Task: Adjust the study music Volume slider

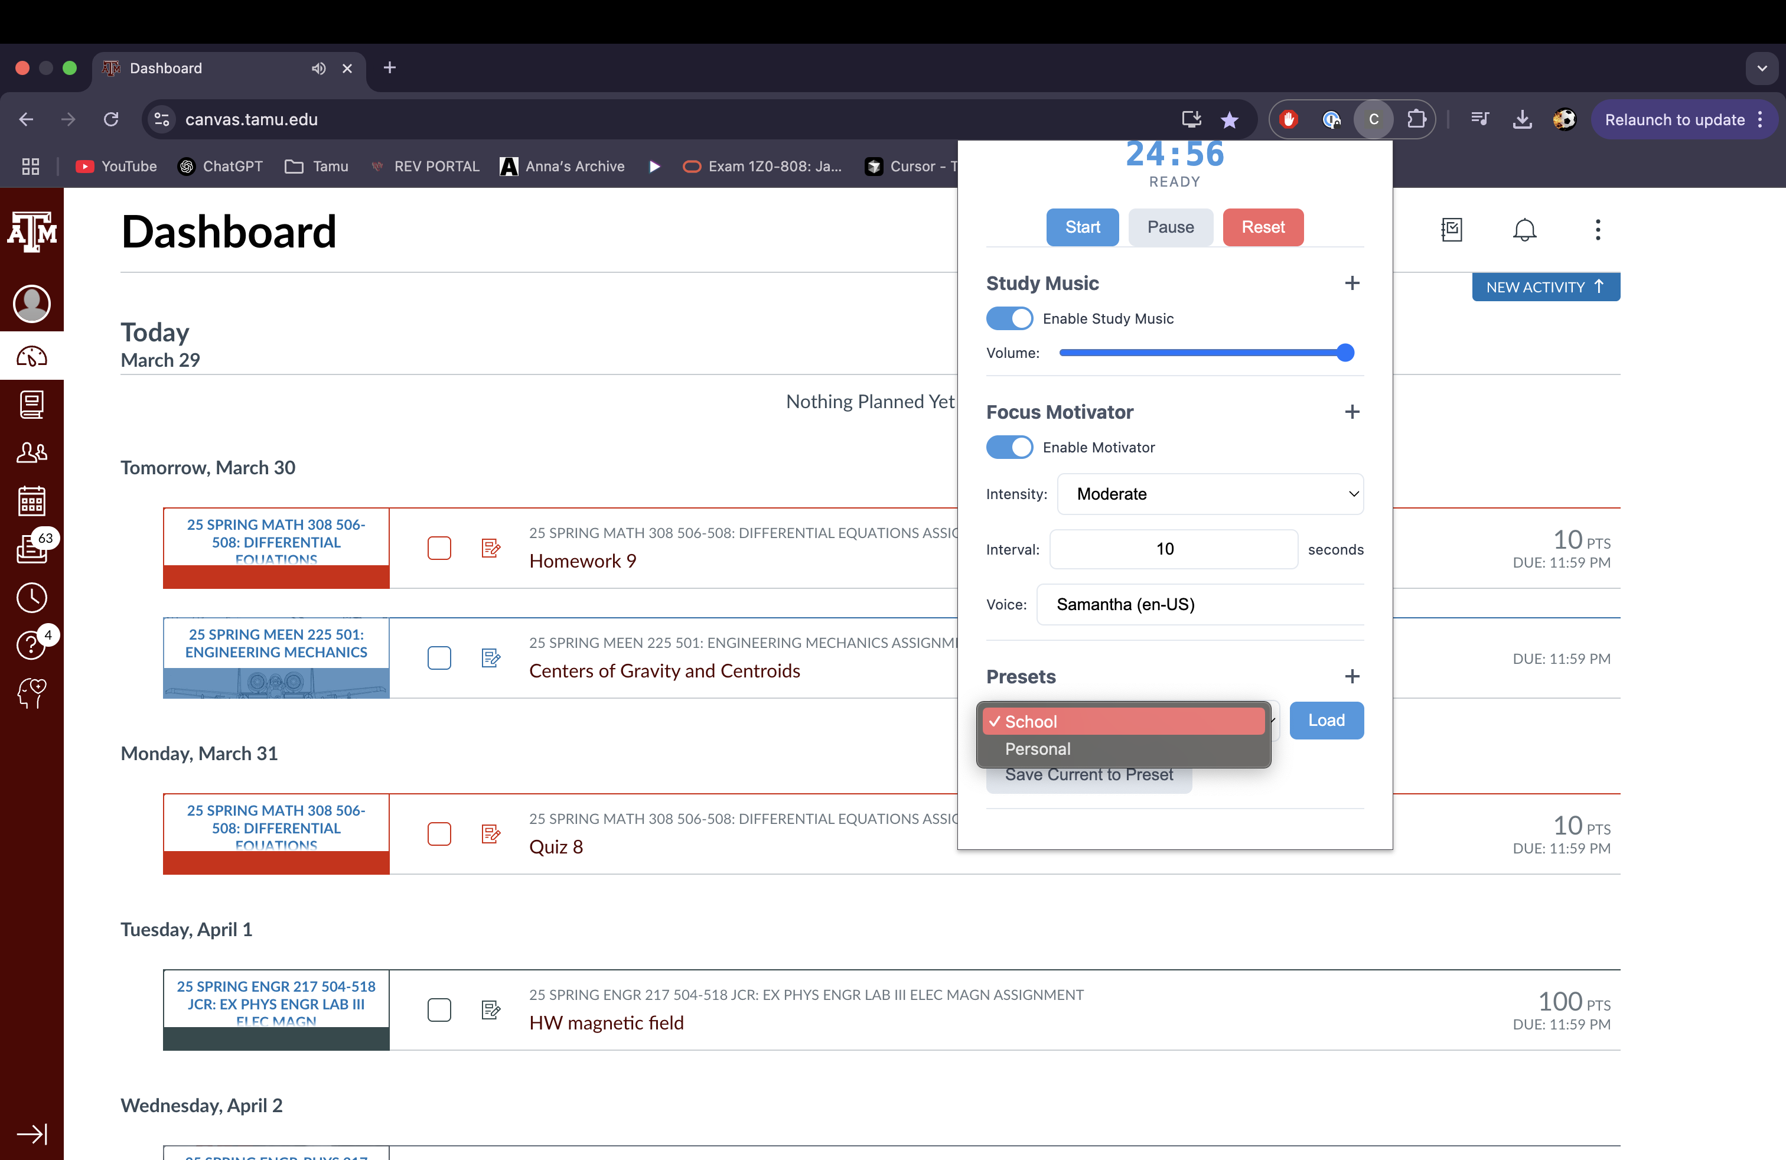Action: tap(1344, 353)
